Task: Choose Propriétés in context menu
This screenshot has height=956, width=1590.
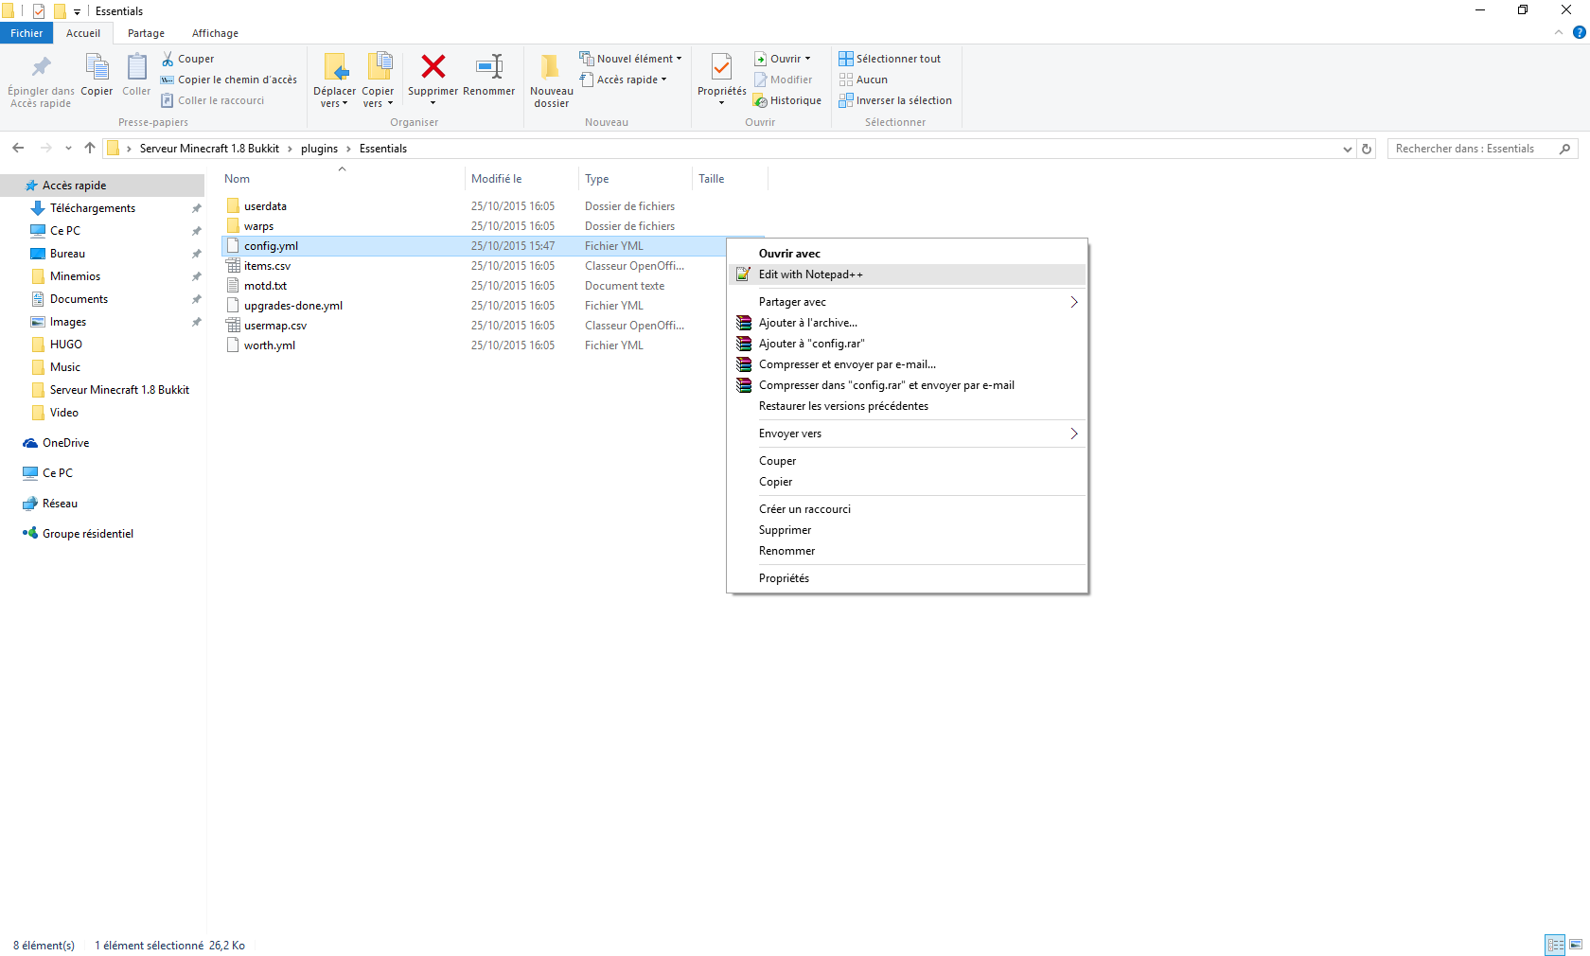Action: pos(907,578)
